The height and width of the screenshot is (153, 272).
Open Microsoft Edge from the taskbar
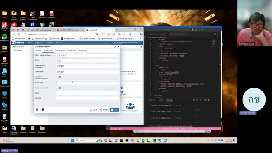(x=143, y=140)
